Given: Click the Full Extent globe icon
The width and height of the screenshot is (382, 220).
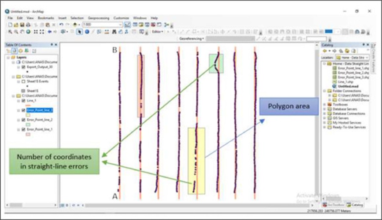Looking at the screenshot, I should click(x=28, y=32).
